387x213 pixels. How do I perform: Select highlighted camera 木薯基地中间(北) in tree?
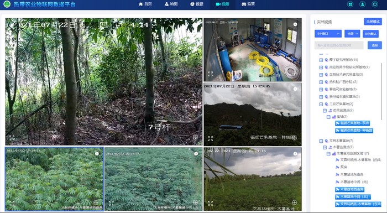353,197
